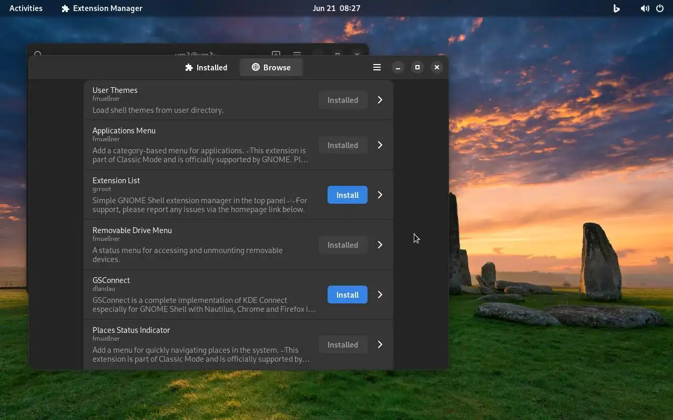Open the clock and calendar at Jun 21 08:27

tap(336, 8)
